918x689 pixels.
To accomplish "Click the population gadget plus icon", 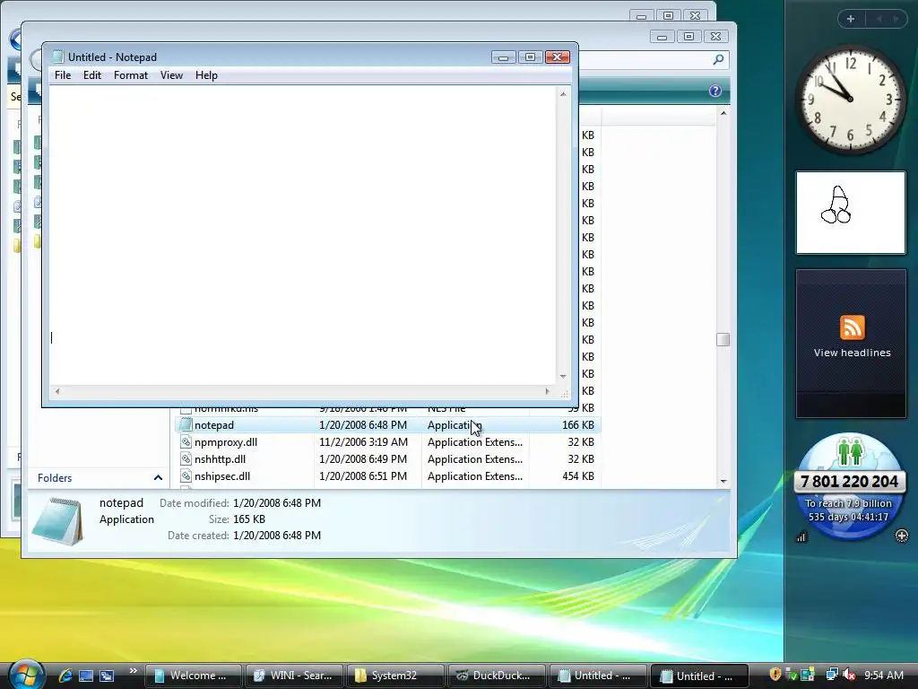I will tap(902, 536).
